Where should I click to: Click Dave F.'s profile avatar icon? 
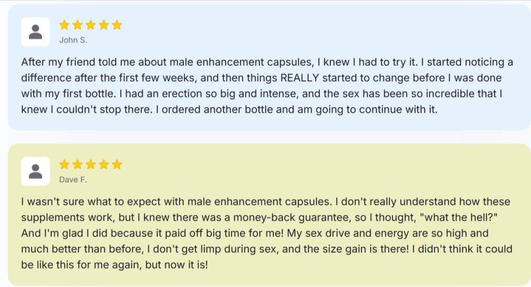coord(35,171)
